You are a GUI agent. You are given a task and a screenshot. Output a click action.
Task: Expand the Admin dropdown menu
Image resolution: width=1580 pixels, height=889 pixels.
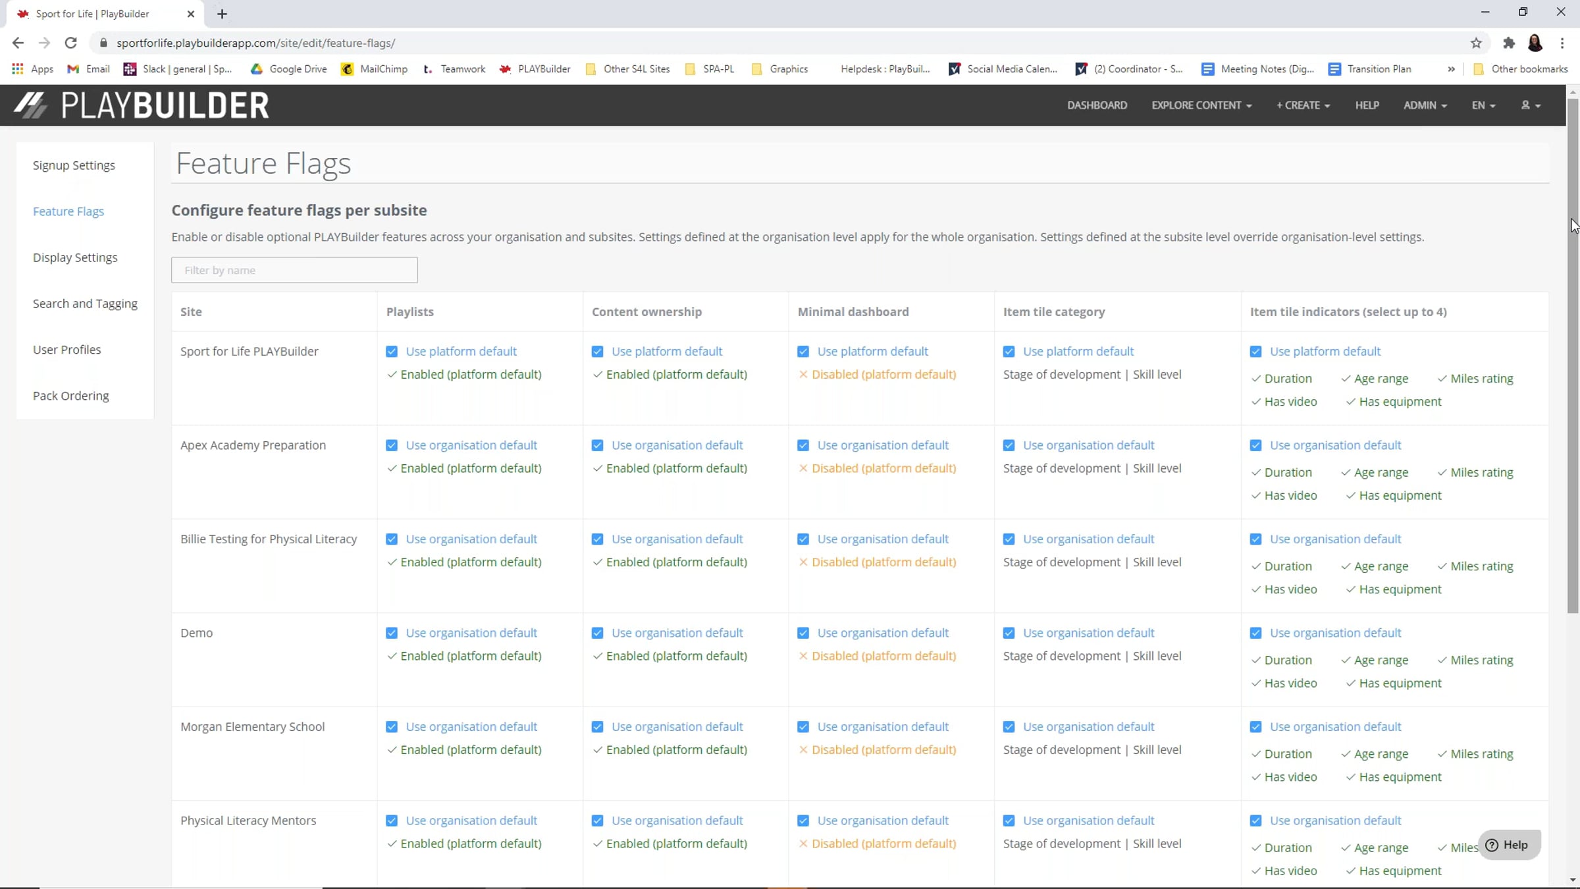pyautogui.click(x=1425, y=105)
